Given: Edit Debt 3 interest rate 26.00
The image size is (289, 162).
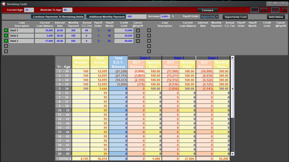Looking at the screenshot, I should click(x=60, y=41).
